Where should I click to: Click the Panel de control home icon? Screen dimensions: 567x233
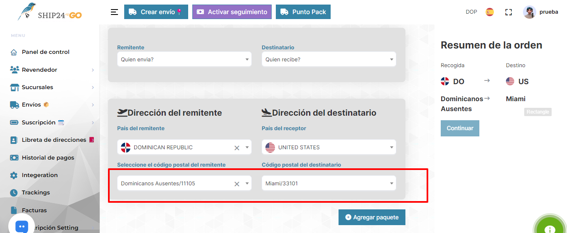pyautogui.click(x=14, y=52)
